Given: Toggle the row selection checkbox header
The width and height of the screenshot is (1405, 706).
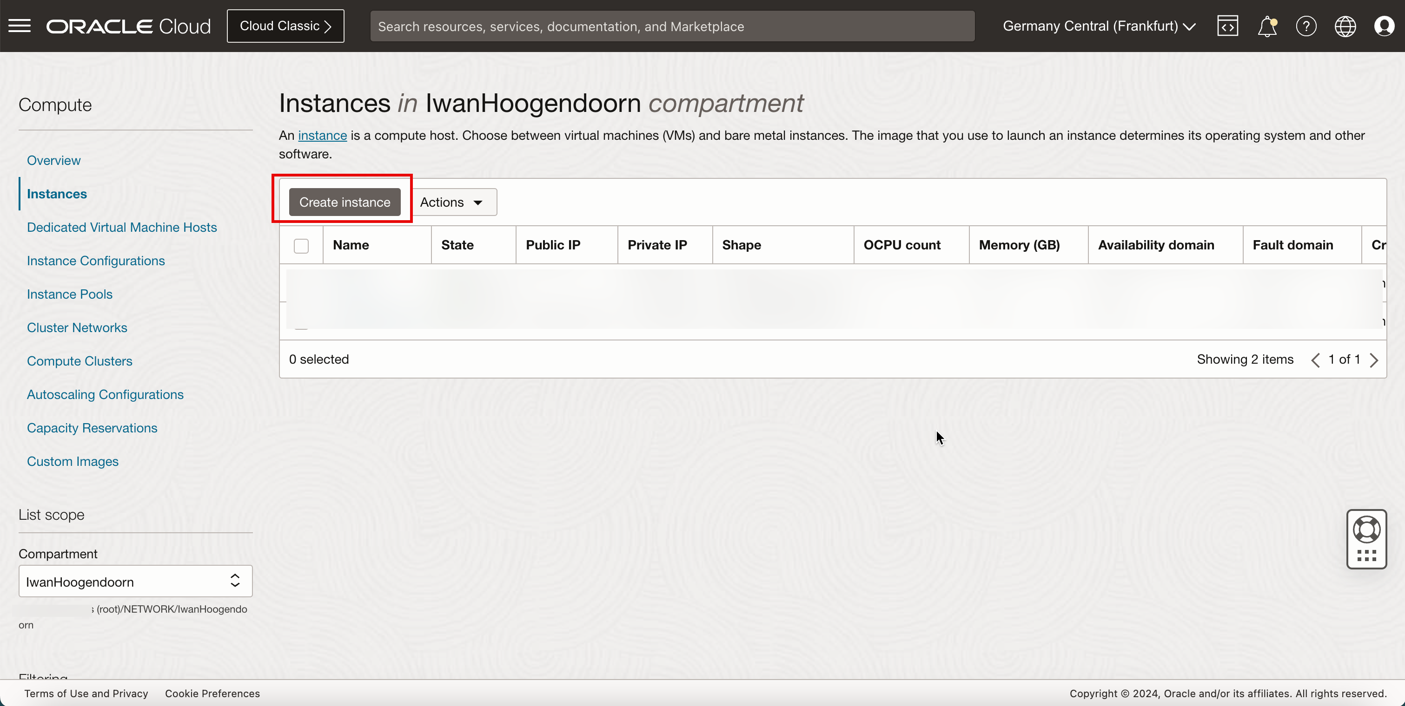Looking at the screenshot, I should 301,245.
